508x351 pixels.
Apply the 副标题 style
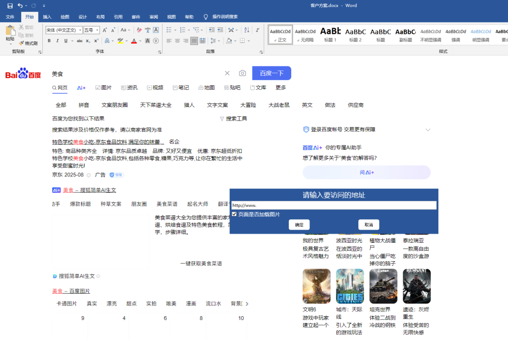pyautogui.click(x=405, y=34)
